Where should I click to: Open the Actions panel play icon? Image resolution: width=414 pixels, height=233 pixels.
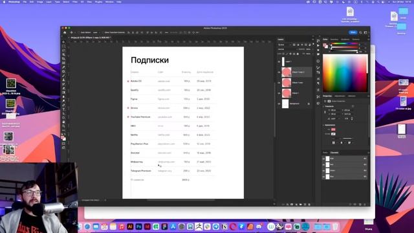[318, 45]
